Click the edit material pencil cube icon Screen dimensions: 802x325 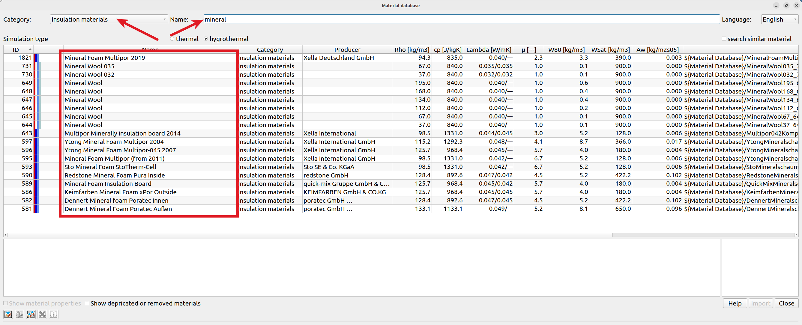[x=19, y=314]
